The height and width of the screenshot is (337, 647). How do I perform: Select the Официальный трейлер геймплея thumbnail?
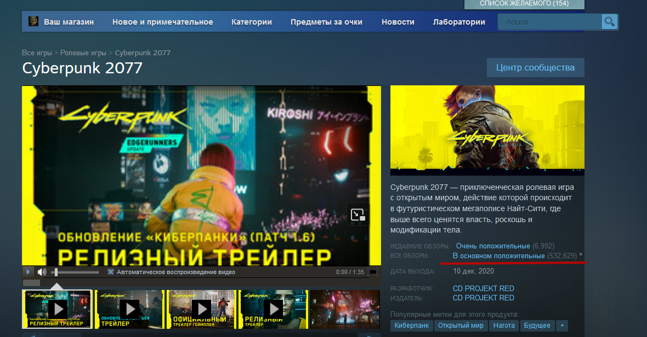tap(202, 309)
